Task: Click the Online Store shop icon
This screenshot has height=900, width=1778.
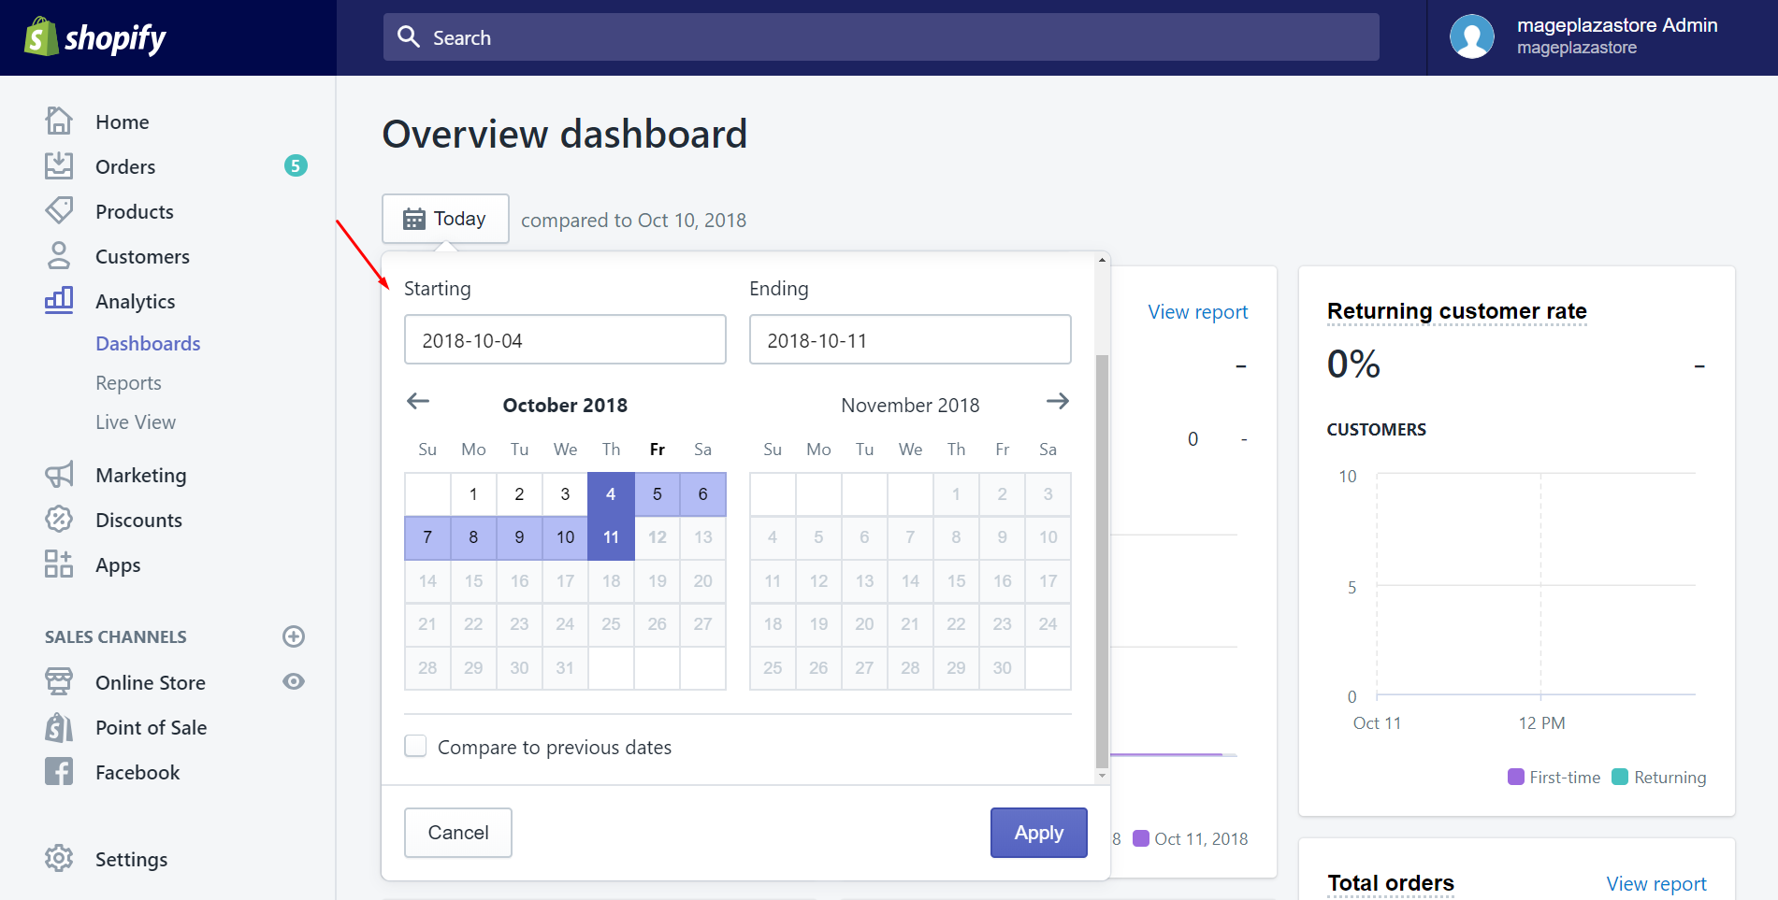Action: click(59, 681)
